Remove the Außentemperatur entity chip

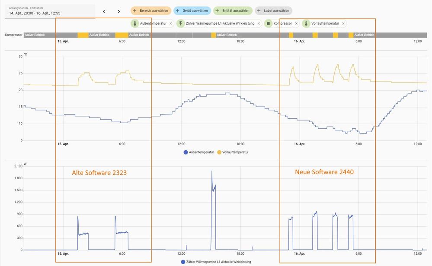(x=170, y=23)
